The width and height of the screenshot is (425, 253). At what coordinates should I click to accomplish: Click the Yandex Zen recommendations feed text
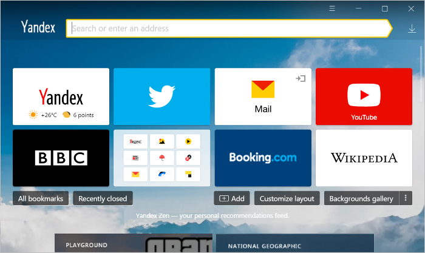(212, 215)
